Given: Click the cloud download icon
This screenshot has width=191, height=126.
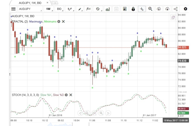Looking at the screenshot, I should (167, 9).
